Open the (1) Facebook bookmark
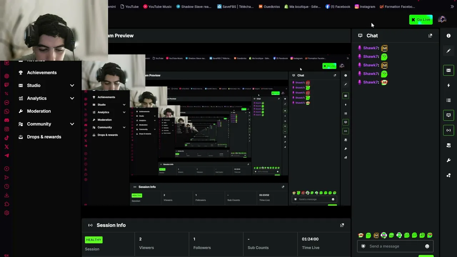457x257 pixels. (x=338, y=6)
